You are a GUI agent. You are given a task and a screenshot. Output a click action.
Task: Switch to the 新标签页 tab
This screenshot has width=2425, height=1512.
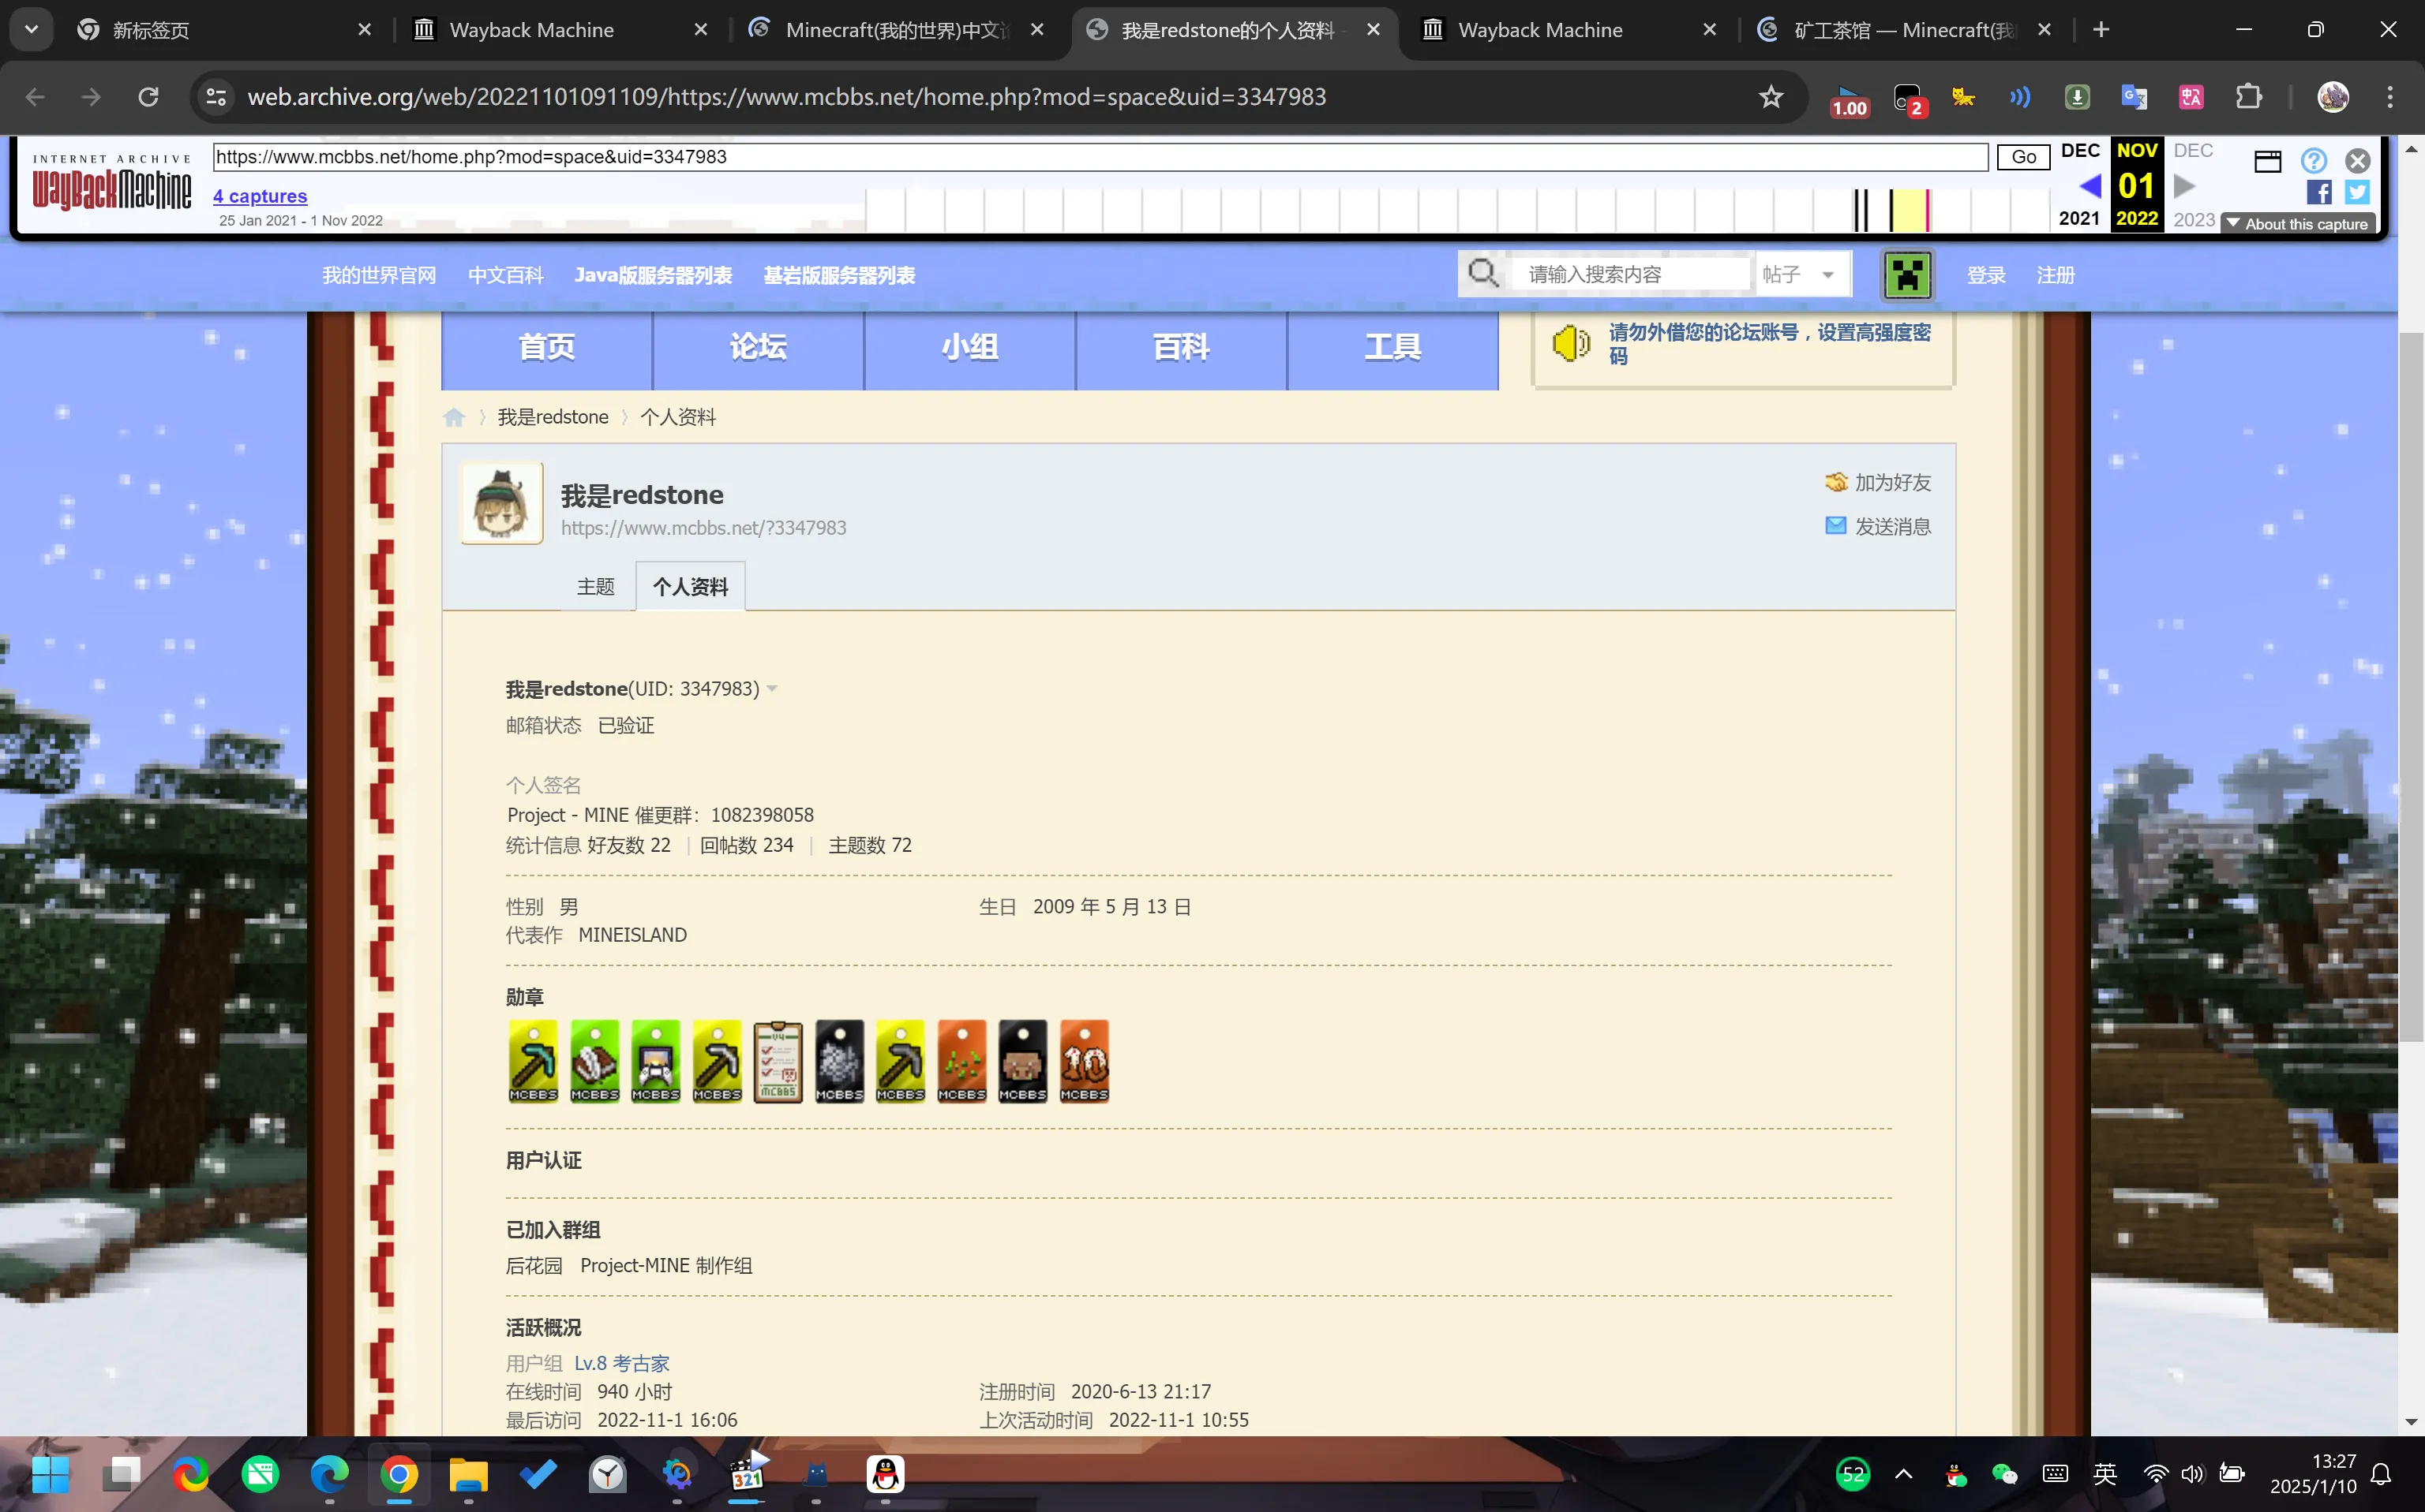click(x=225, y=30)
